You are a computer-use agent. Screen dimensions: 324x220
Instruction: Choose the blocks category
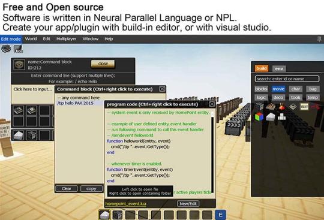tap(261, 89)
